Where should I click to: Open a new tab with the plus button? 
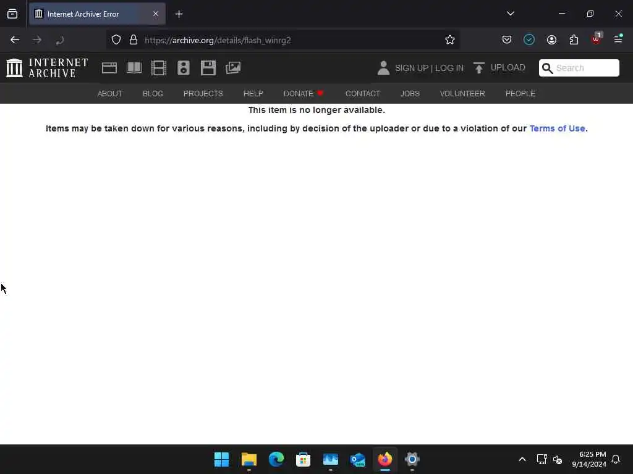coord(179,14)
